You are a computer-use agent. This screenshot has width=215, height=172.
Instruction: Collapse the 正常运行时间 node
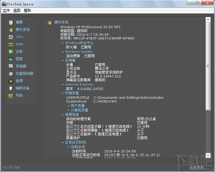point(62,143)
